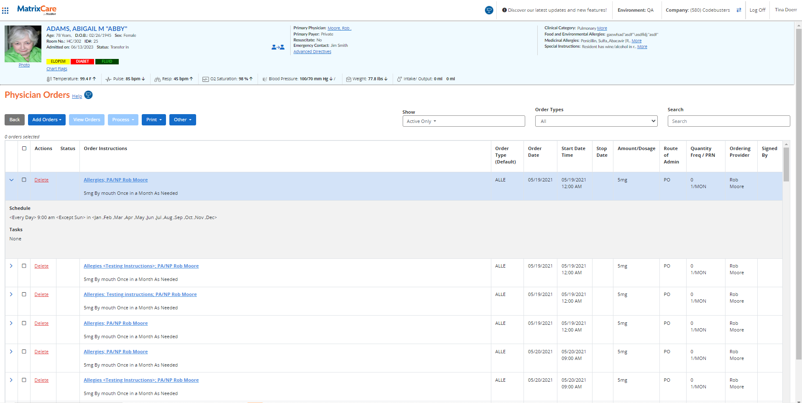
Task: Check the last Allegies <Testing Instructions> 05/20/2021 order
Action: pos(24,380)
